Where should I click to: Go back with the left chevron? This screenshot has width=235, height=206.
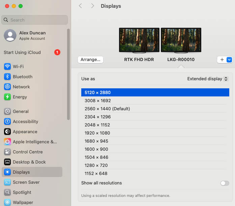click(80, 6)
